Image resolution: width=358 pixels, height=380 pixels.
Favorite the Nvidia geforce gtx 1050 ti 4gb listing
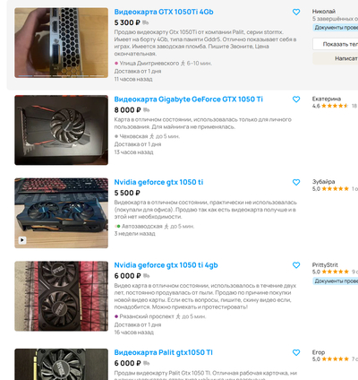coord(296,265)
